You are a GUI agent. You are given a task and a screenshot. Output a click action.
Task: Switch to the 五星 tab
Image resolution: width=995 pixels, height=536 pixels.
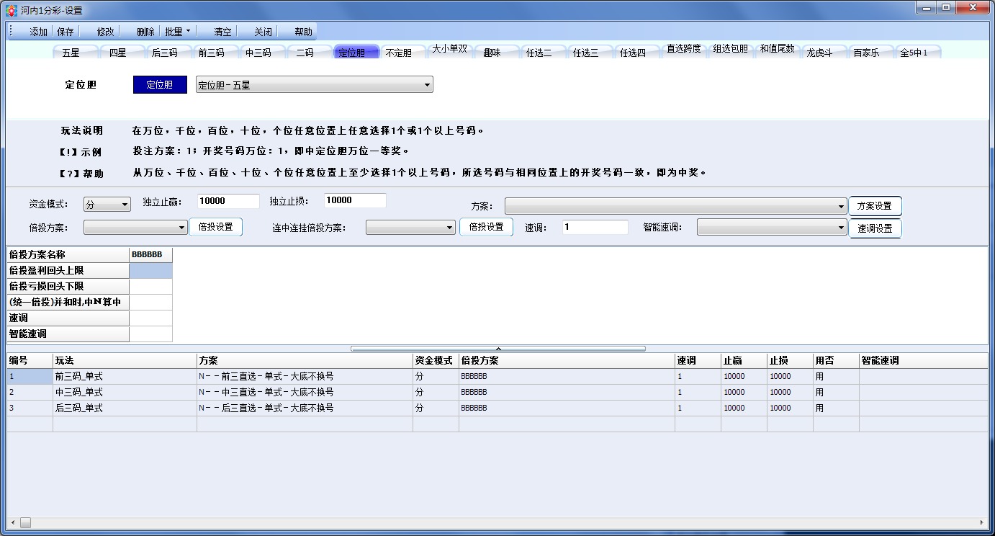point(71,53)
